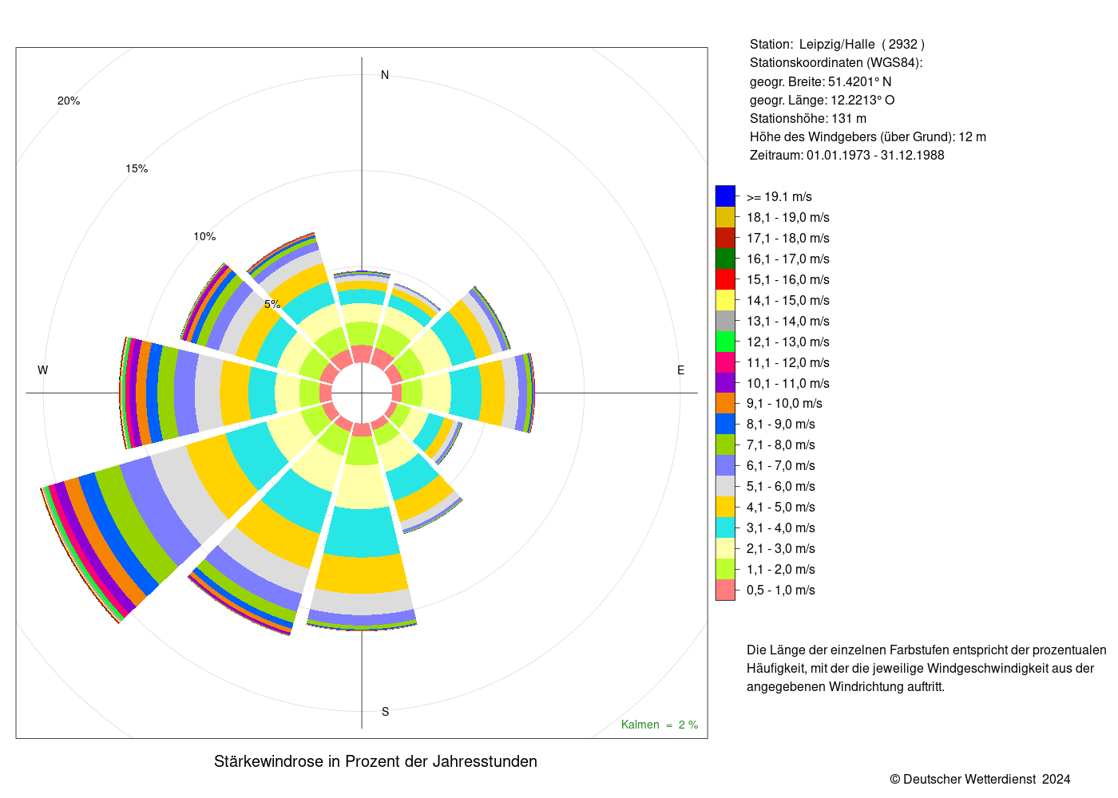1118x798 pixels.
Task: Click the '© Deutscher Wetterdienst 2024' copyright
Action: point(981,780)
